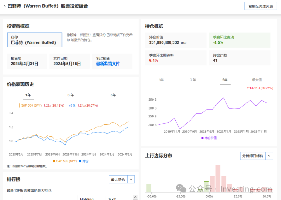281x200 pixels.
Task: Expand chevron arrow next to 最大持仓
Action: 131,180
